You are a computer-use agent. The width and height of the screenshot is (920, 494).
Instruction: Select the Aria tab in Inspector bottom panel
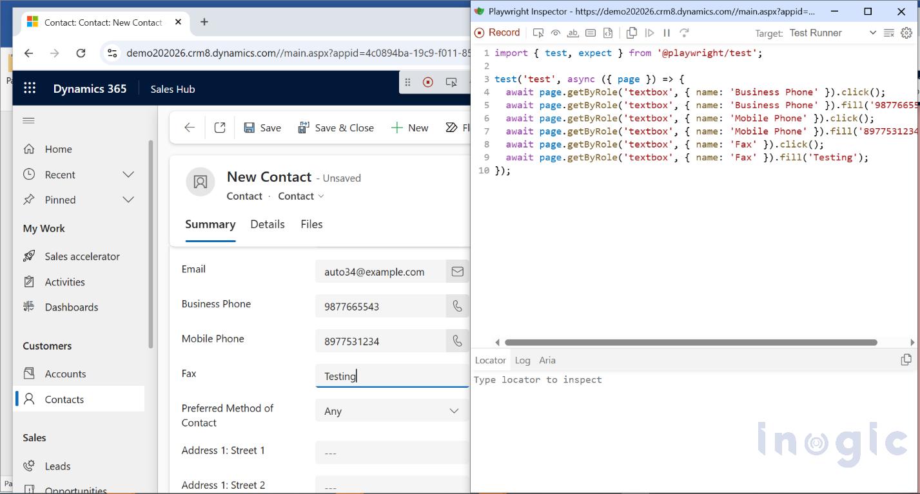point(547,360)
